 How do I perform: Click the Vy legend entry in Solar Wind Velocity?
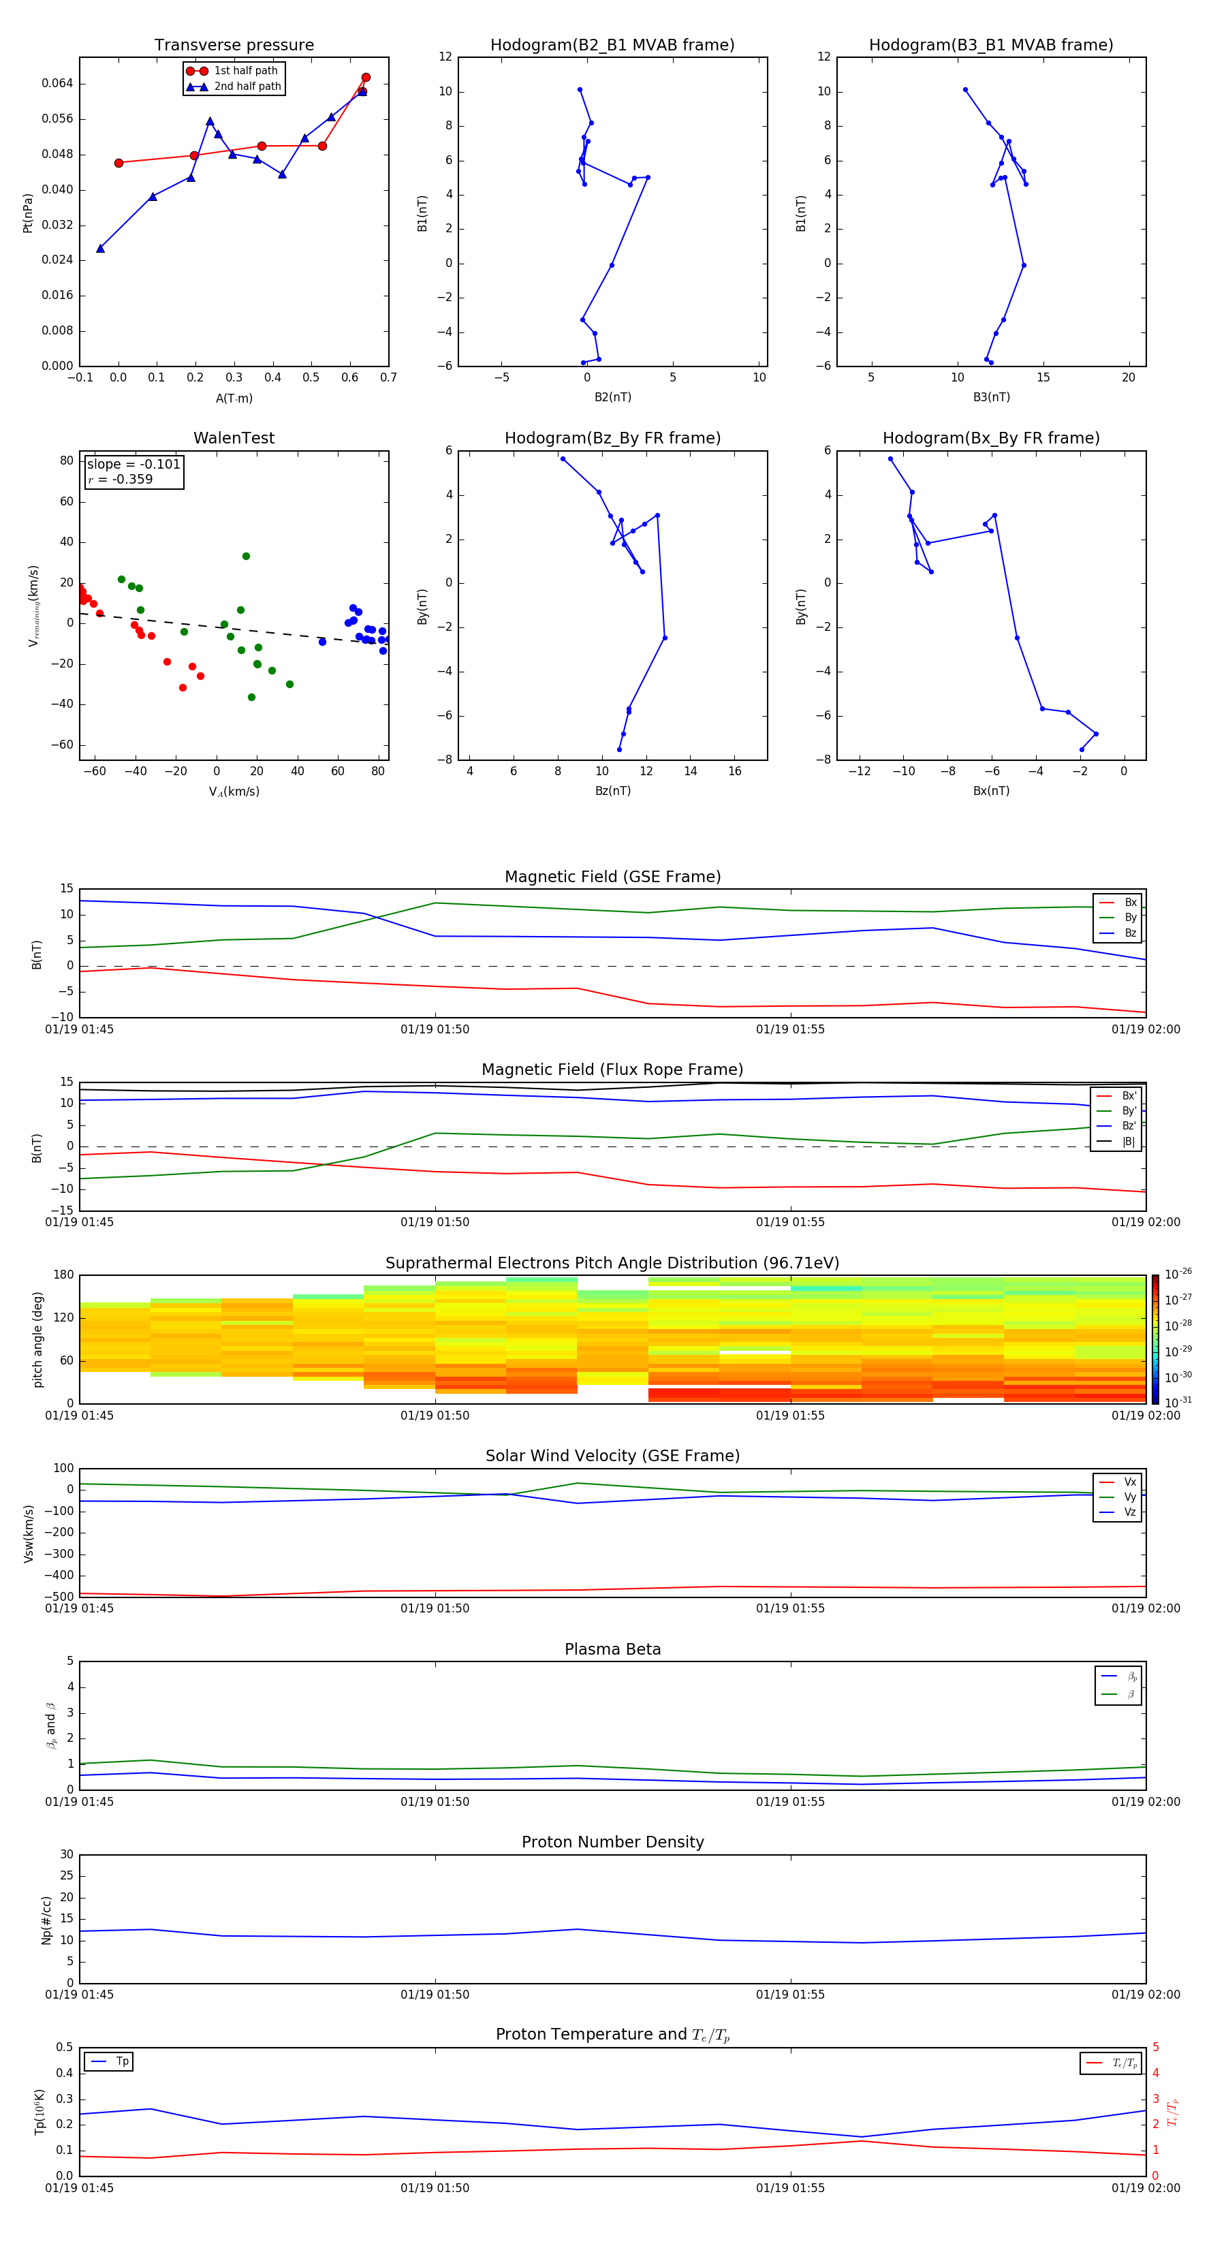(x=1118, y=1497)
